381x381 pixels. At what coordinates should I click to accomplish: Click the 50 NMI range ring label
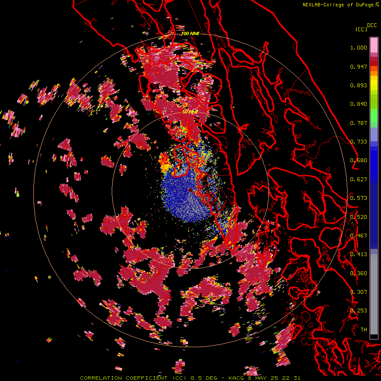(190, 112)
